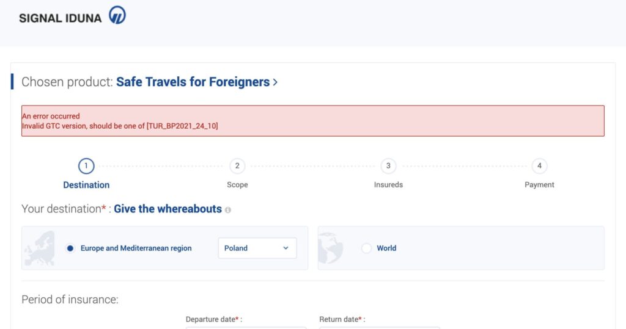Select step 2 circle icon for Scope
Image resolution: width=626 pixels, height=329 pixels.
237,166
